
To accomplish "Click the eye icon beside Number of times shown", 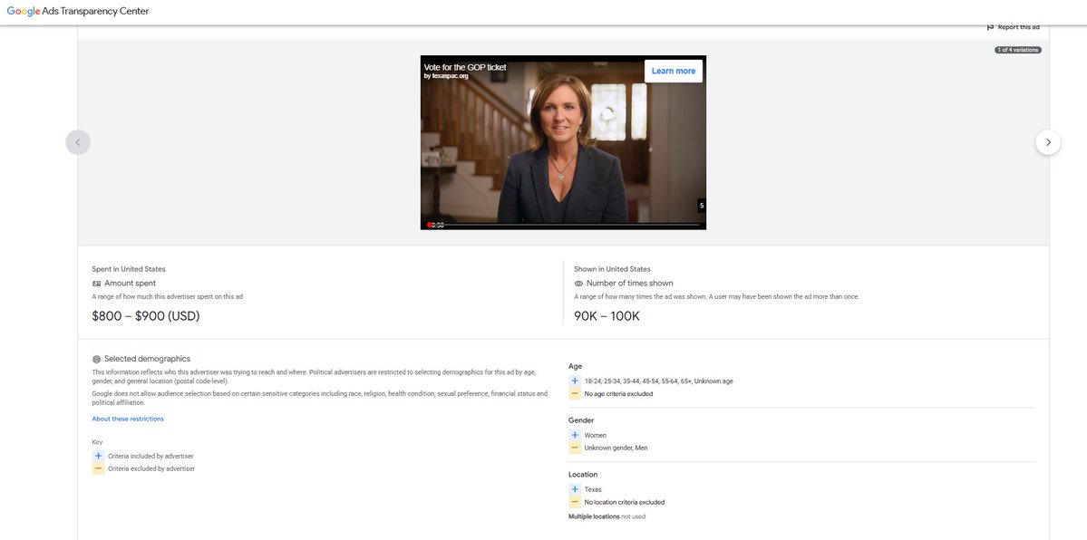I will click(x=578, y=284).
